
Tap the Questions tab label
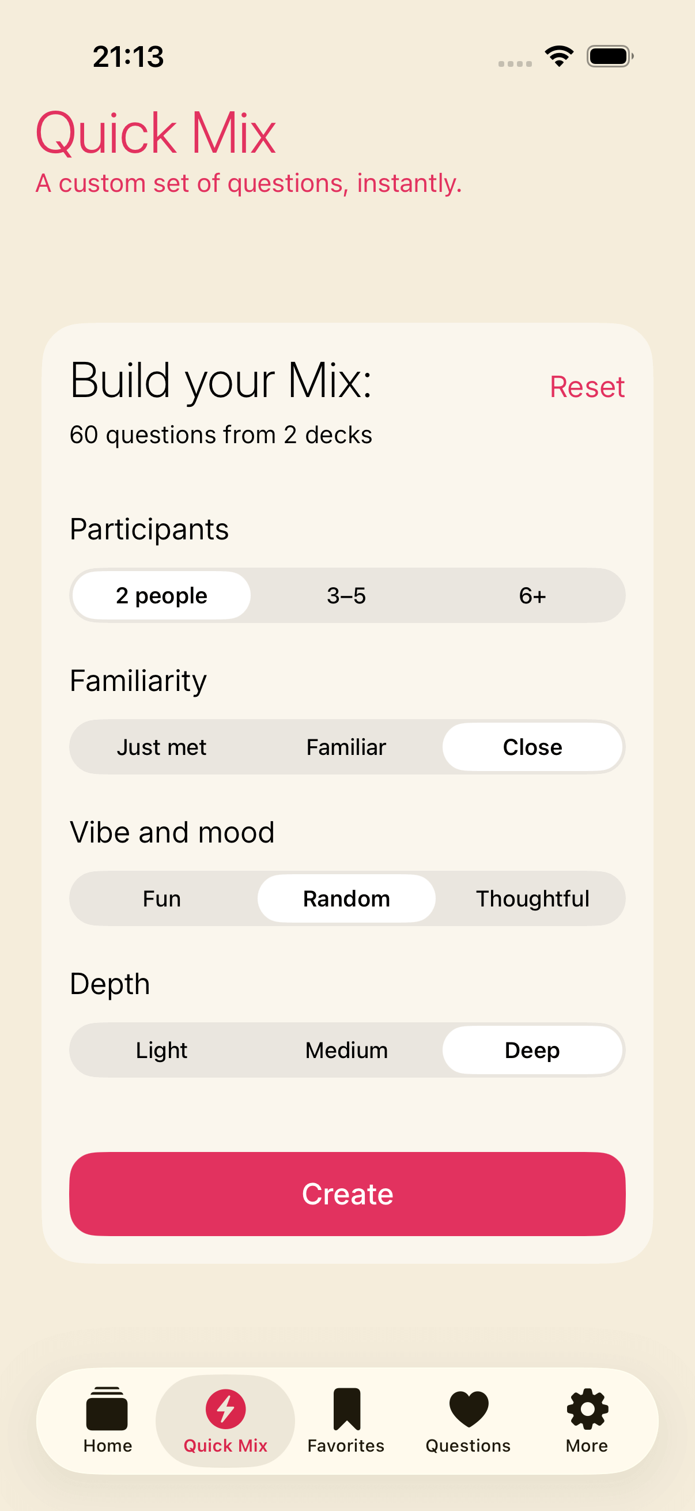468,1446
